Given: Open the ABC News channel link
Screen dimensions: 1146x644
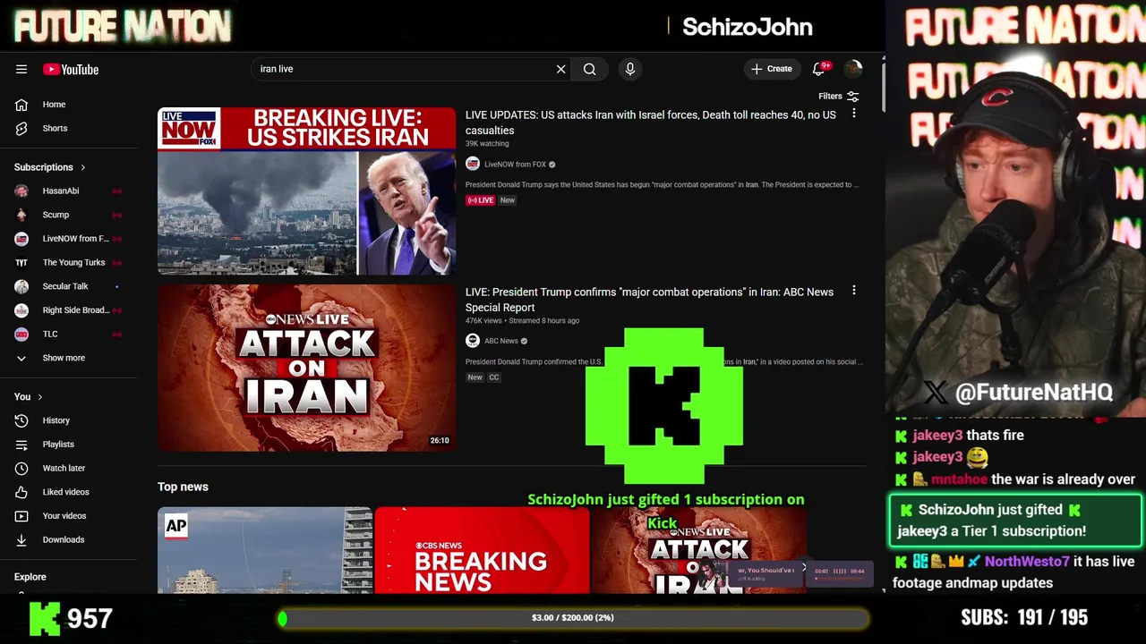Looking at the screenshot, I should point(501,341).
